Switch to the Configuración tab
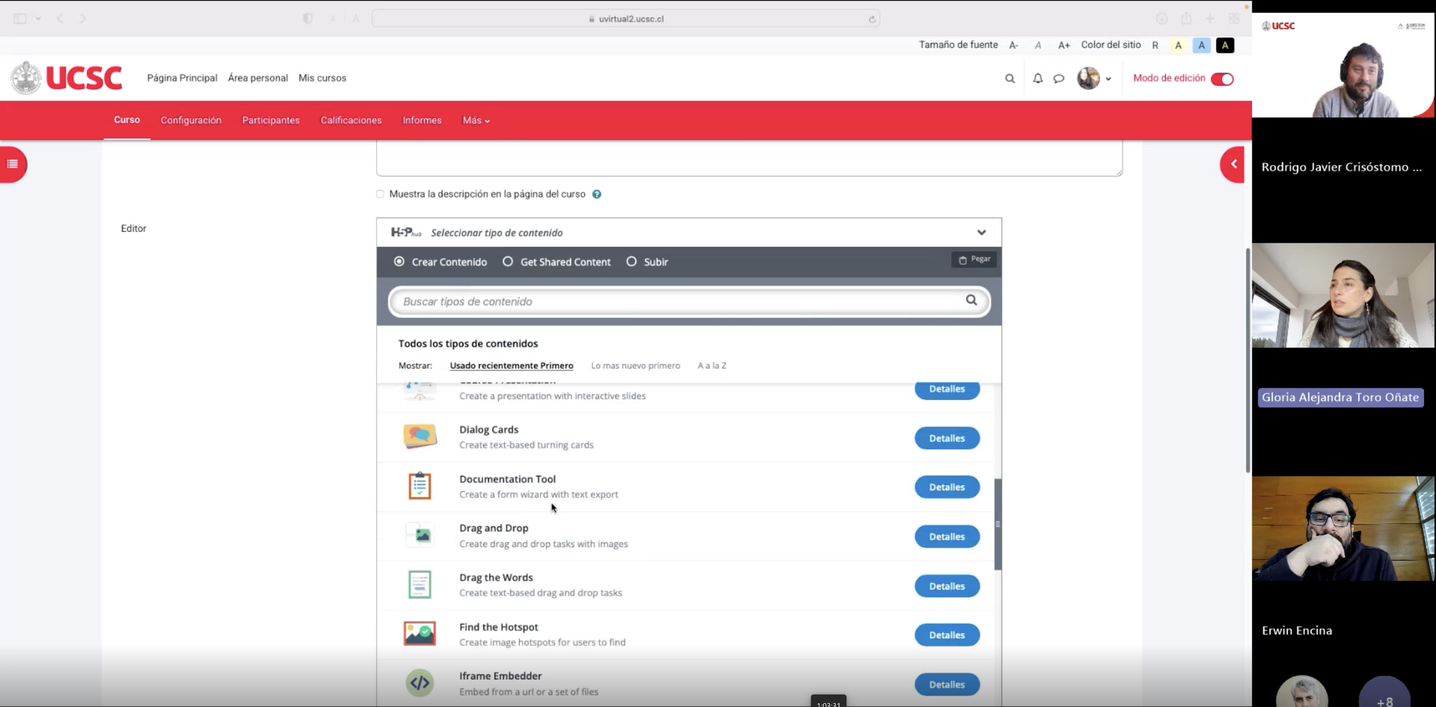Viewport: 1436px width, 707px height. coord(191,120)
